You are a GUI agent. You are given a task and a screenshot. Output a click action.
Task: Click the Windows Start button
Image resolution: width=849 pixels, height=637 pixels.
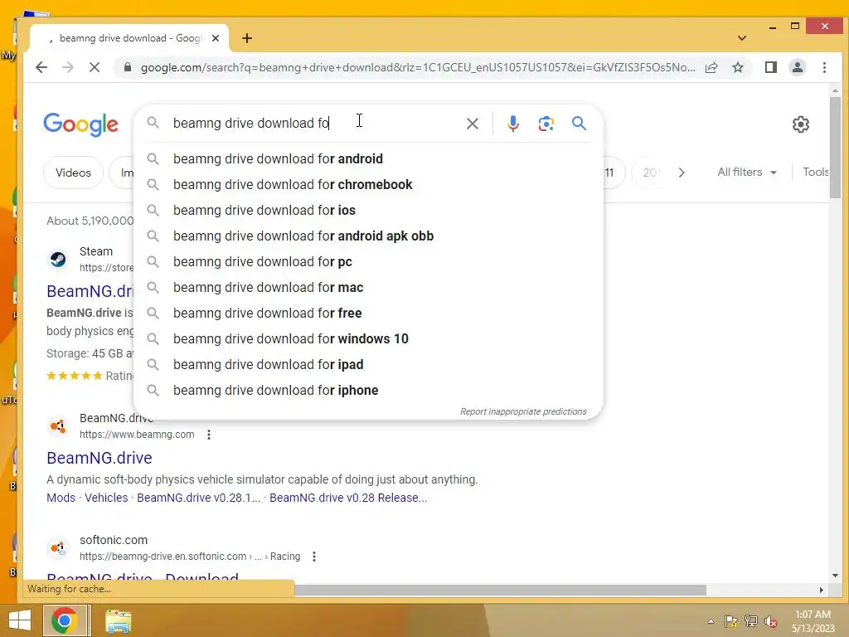(x=20, y=620)
